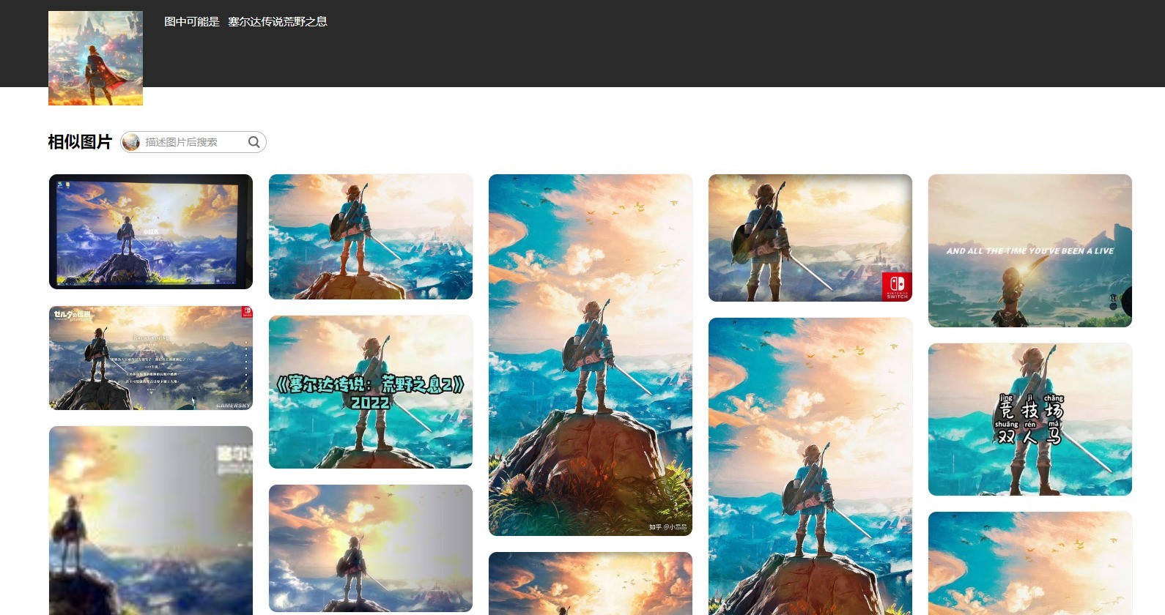The image size is (1165, 615).
Task: Click the small image preview in search box
Action: pos(131,142)
